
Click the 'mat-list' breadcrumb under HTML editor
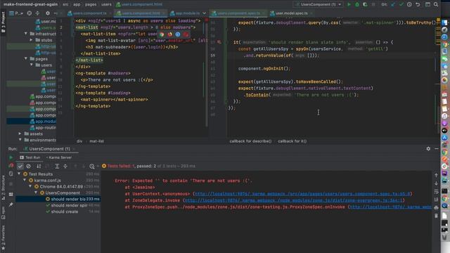click(x=96, y=141)
